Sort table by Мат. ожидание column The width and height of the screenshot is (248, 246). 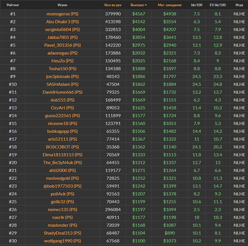tap(170, 5)
